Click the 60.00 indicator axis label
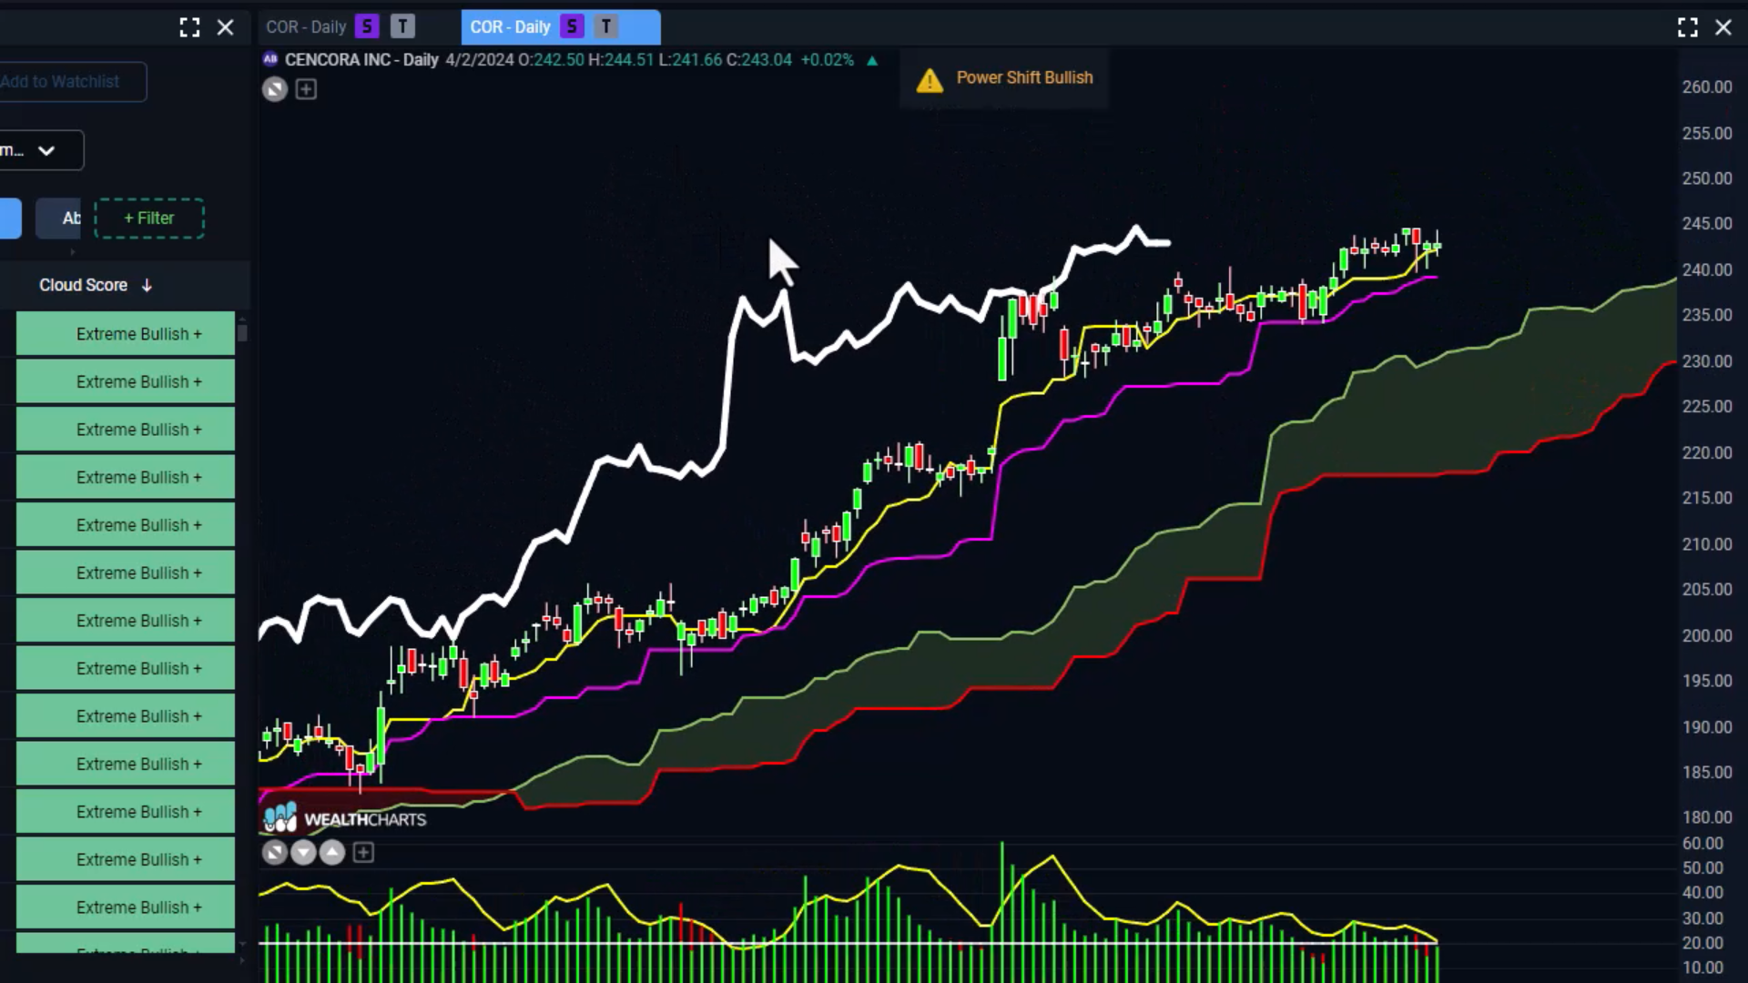The image size is (1748, 983). 1702,844
